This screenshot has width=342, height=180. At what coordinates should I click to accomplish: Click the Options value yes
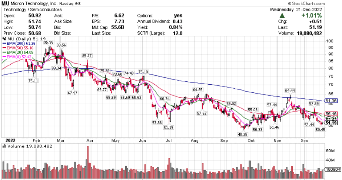tap(178, 16)
